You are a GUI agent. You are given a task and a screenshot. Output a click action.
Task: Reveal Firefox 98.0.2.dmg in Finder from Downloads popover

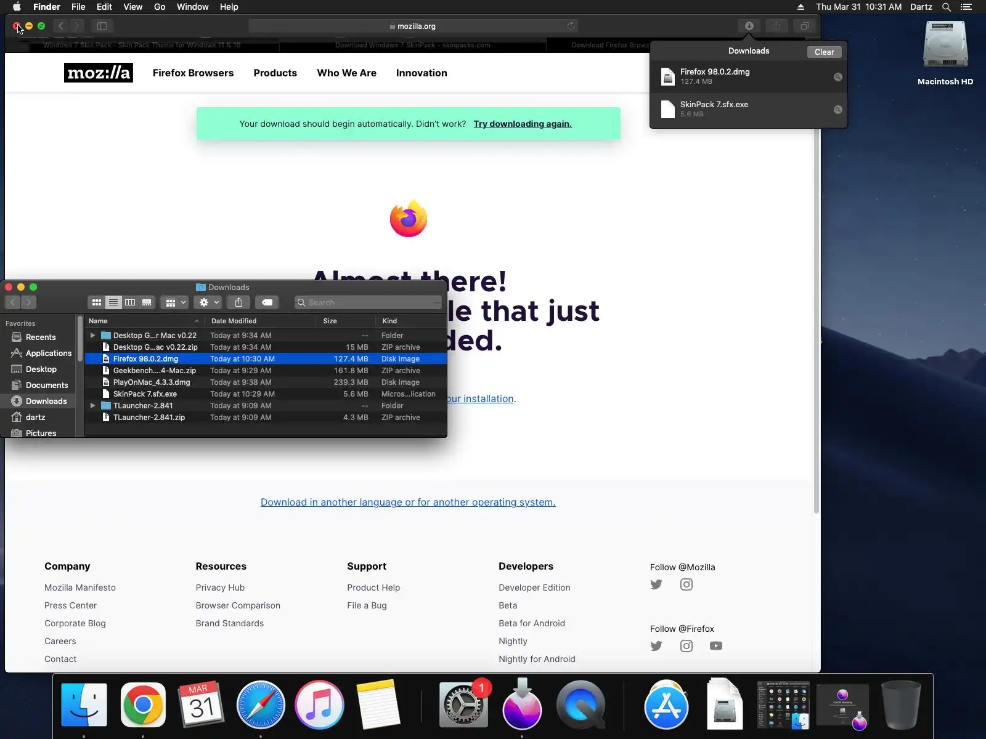pyautogui.click(x=837, y=77)
